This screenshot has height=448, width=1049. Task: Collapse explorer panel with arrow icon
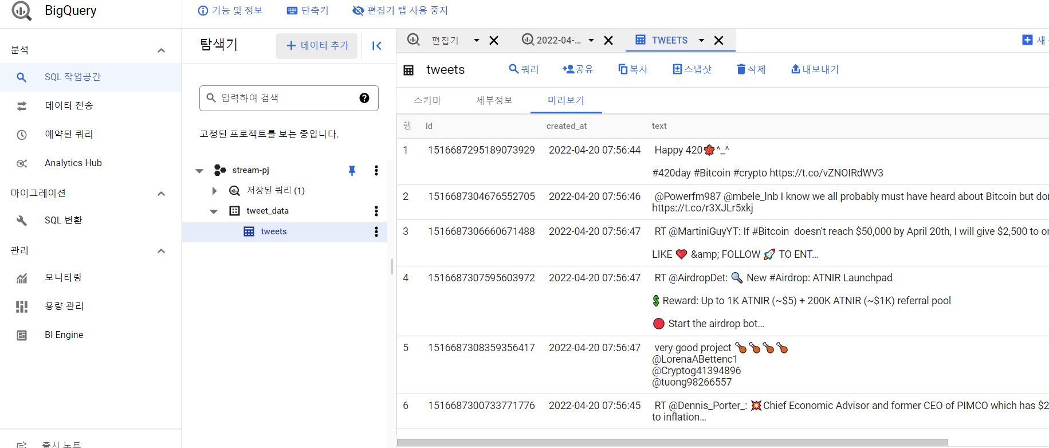tap(376, 46)
